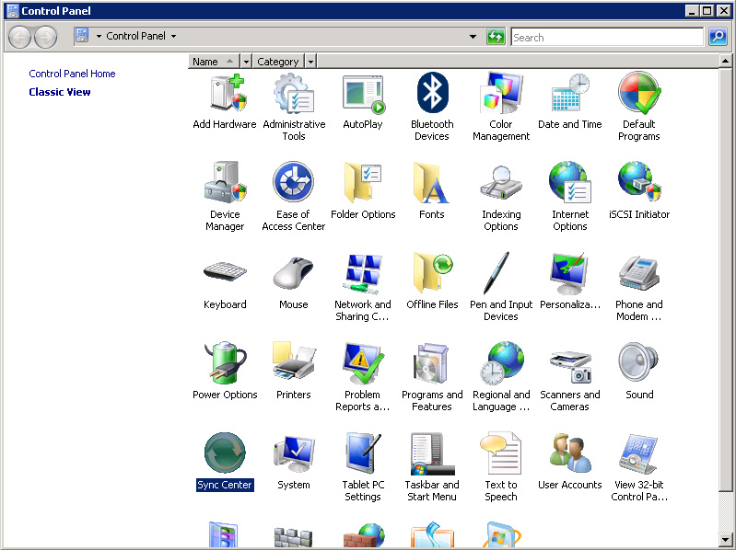Image resolution: width=736 pixels, height=550 pixels.
Task: Open Indexing Options
Action: click(x=501, y=197)
